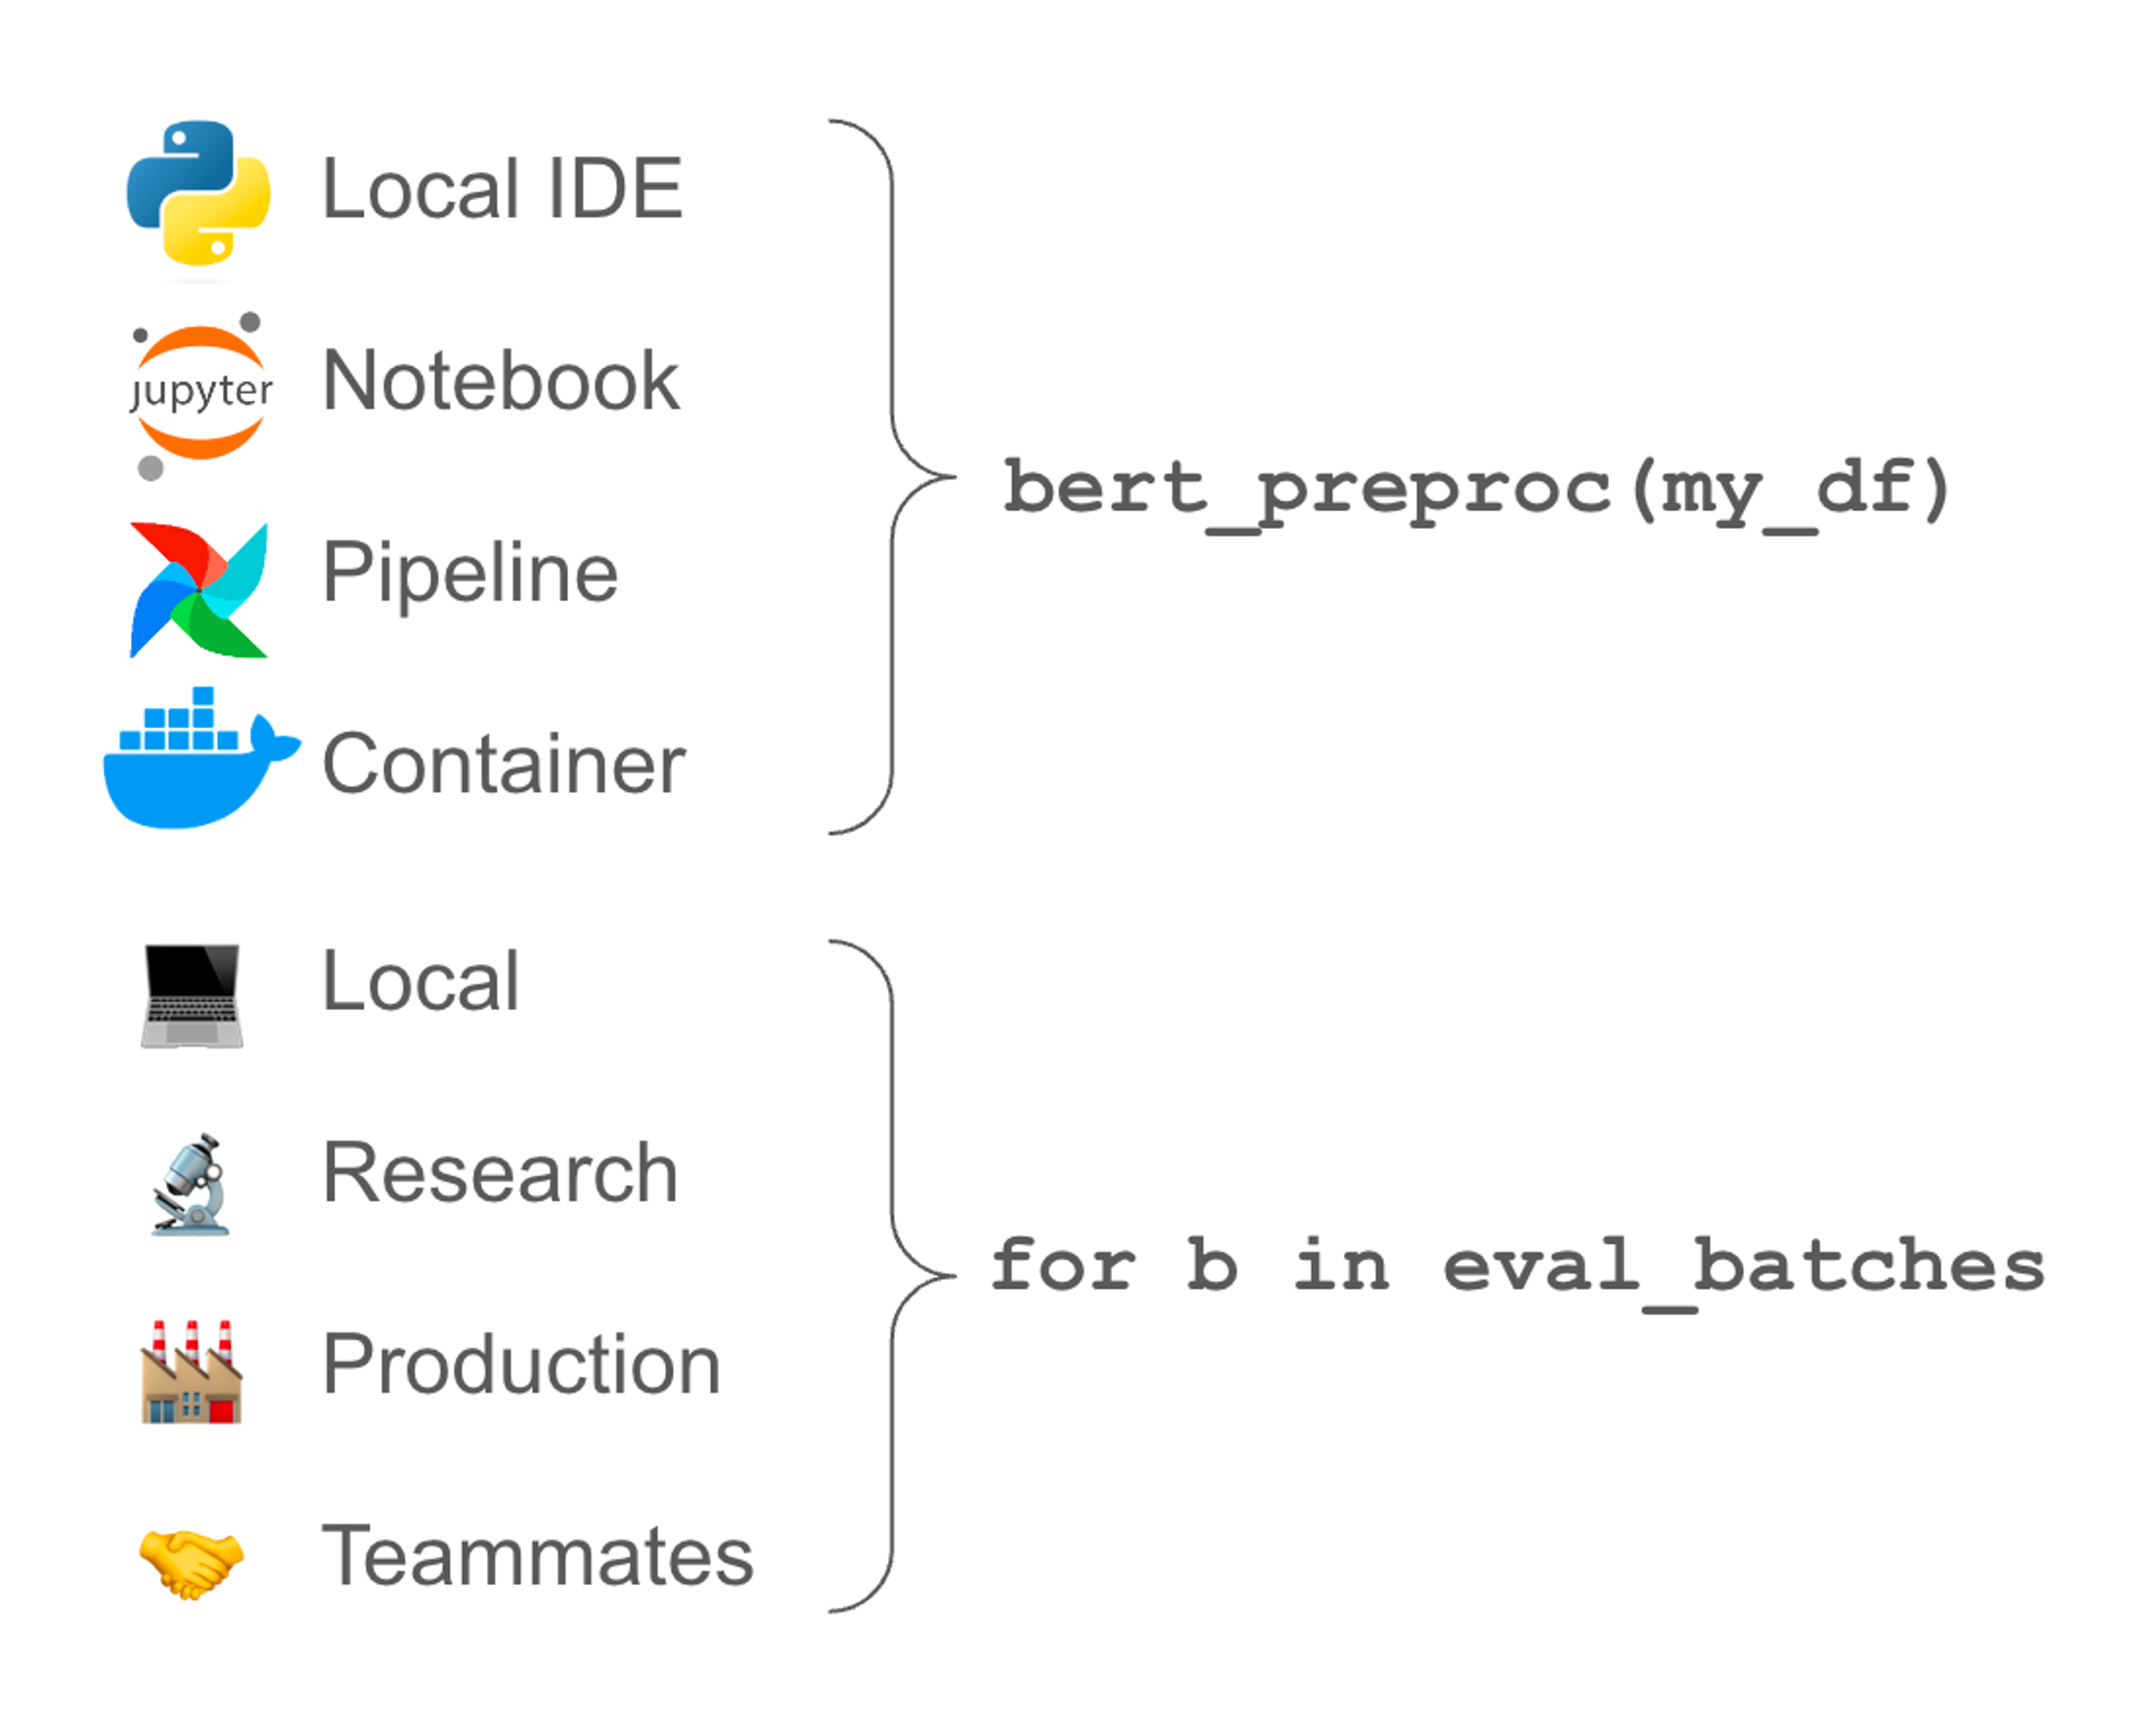Click the Jupyter logo icon
Image resolution: width=2156 pixels, height=1721 pixels.
tap(200, 392)
